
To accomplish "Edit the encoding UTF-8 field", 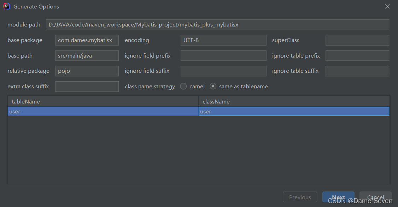I will tap(223, 40).
